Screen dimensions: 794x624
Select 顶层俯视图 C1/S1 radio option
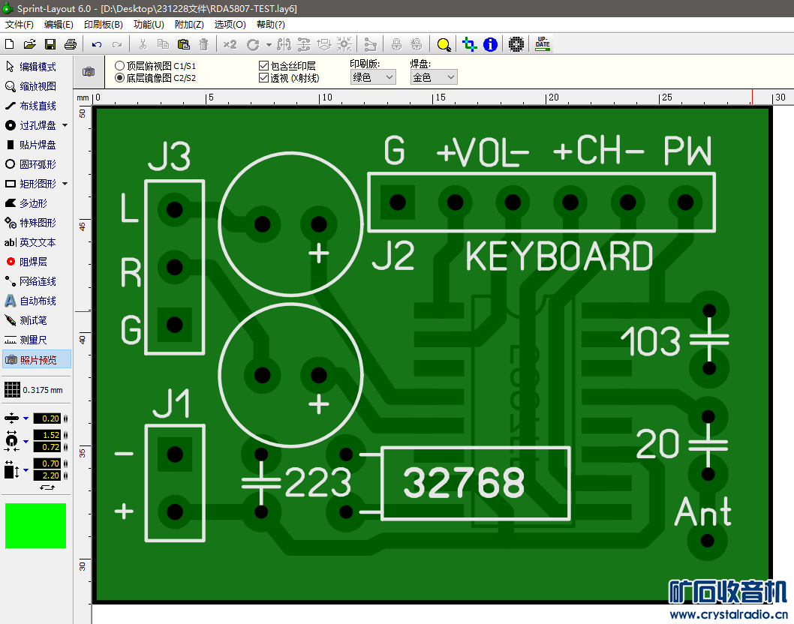[119, 66]
